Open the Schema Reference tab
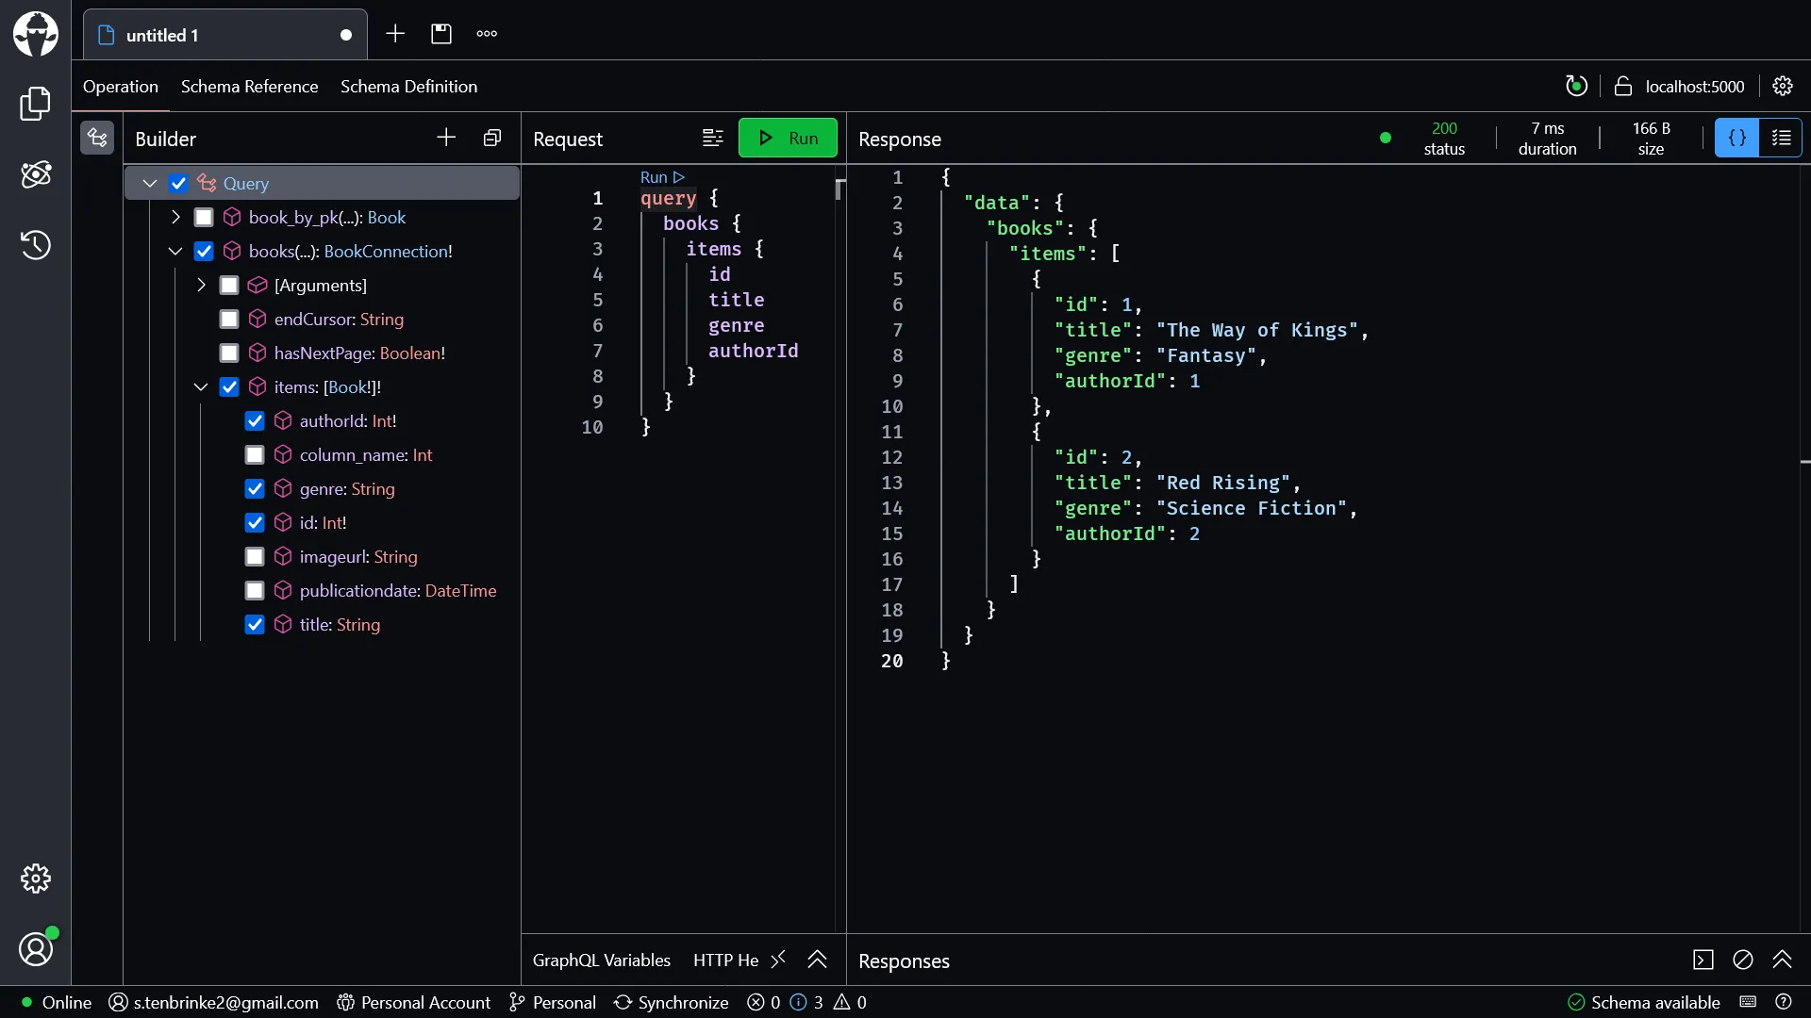The width and height of the screenshot is (1811, 1018). 249,86
